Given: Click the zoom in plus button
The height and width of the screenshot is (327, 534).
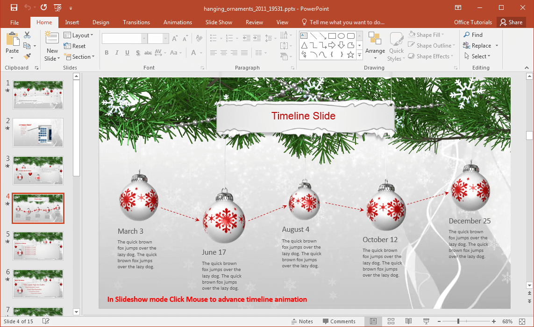Looking at the screenshot, I should (x=494, y=321).
